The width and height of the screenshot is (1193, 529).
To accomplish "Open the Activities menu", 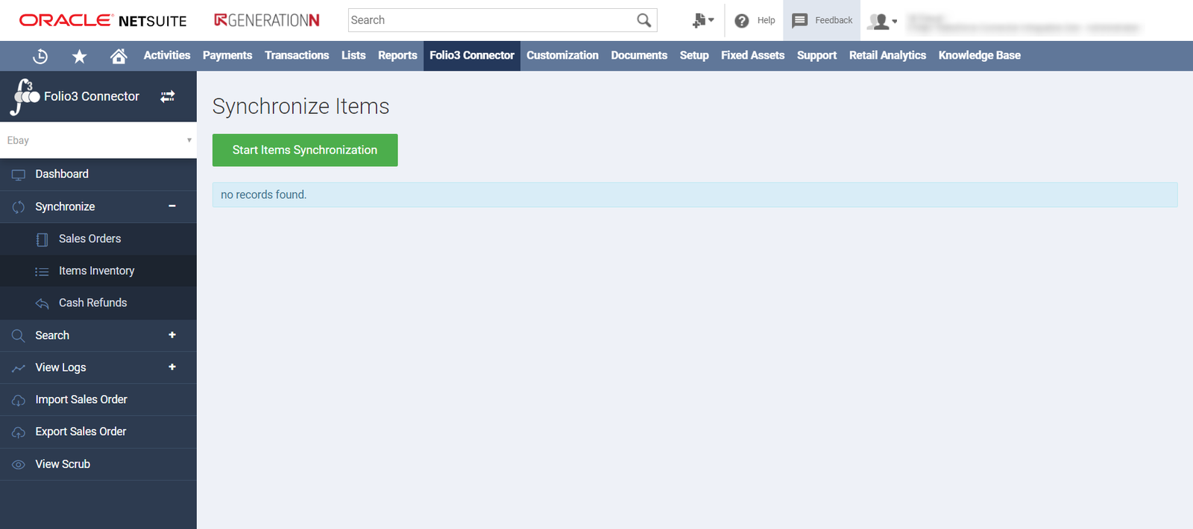I will pos(167,56).
